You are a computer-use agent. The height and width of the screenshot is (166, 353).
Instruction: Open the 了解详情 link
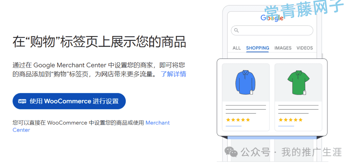pos(173,74)
